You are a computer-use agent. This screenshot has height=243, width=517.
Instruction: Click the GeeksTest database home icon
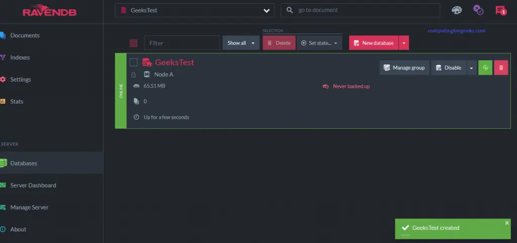147,62
